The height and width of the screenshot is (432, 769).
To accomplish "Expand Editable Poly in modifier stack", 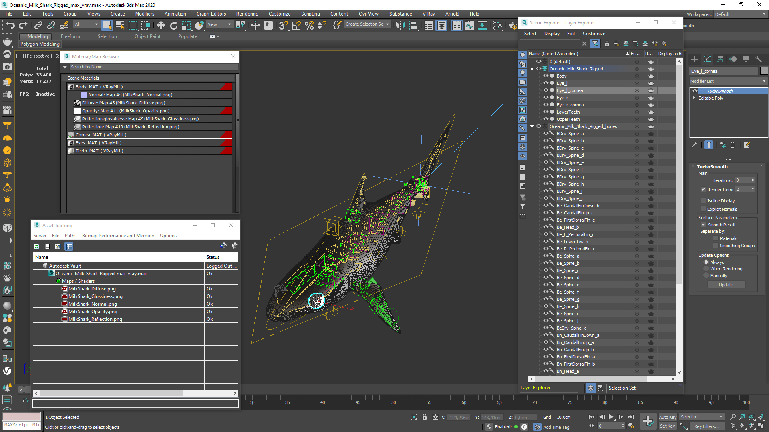I will tap(694, 98).
